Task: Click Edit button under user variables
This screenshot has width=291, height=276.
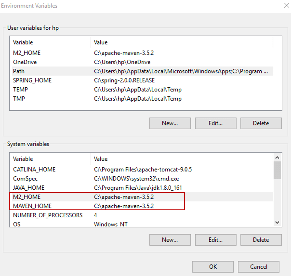Action: click(216, 123)
